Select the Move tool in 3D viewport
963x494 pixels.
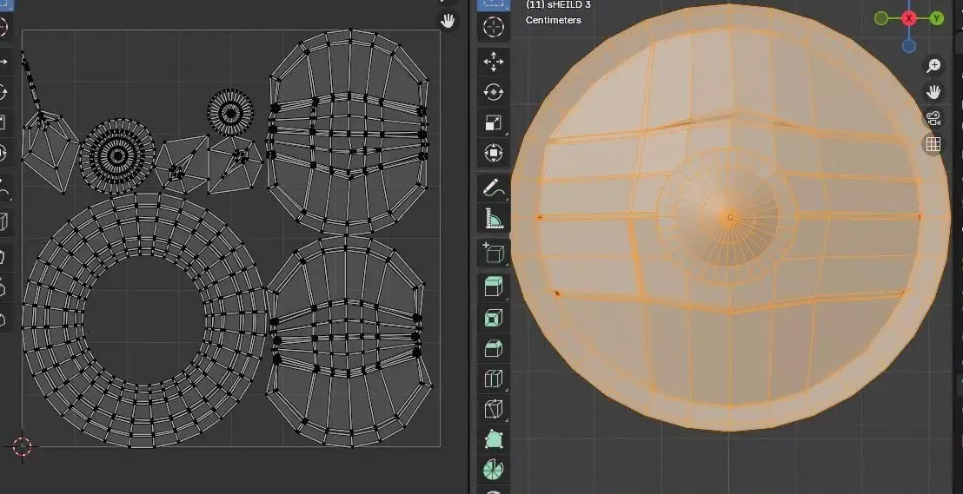pyautogui.click(x=493, y=62)
